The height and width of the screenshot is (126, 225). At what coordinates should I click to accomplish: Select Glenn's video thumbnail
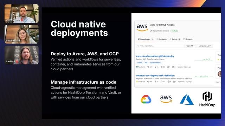tap(21, 13)
